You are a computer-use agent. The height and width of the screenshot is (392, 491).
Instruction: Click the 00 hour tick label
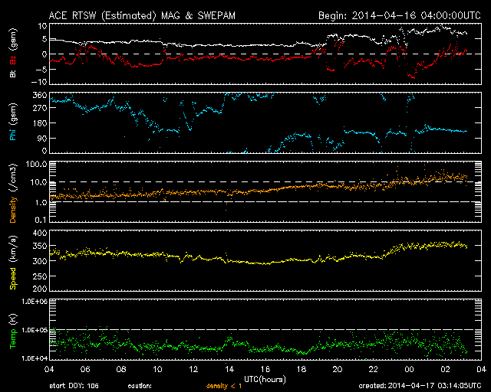[409, 369]
